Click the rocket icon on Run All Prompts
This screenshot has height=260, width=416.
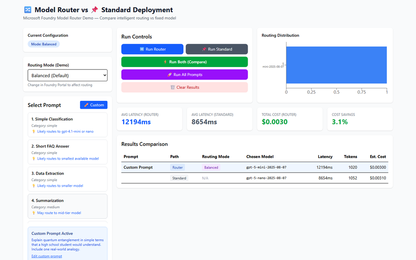click(169, 75)
